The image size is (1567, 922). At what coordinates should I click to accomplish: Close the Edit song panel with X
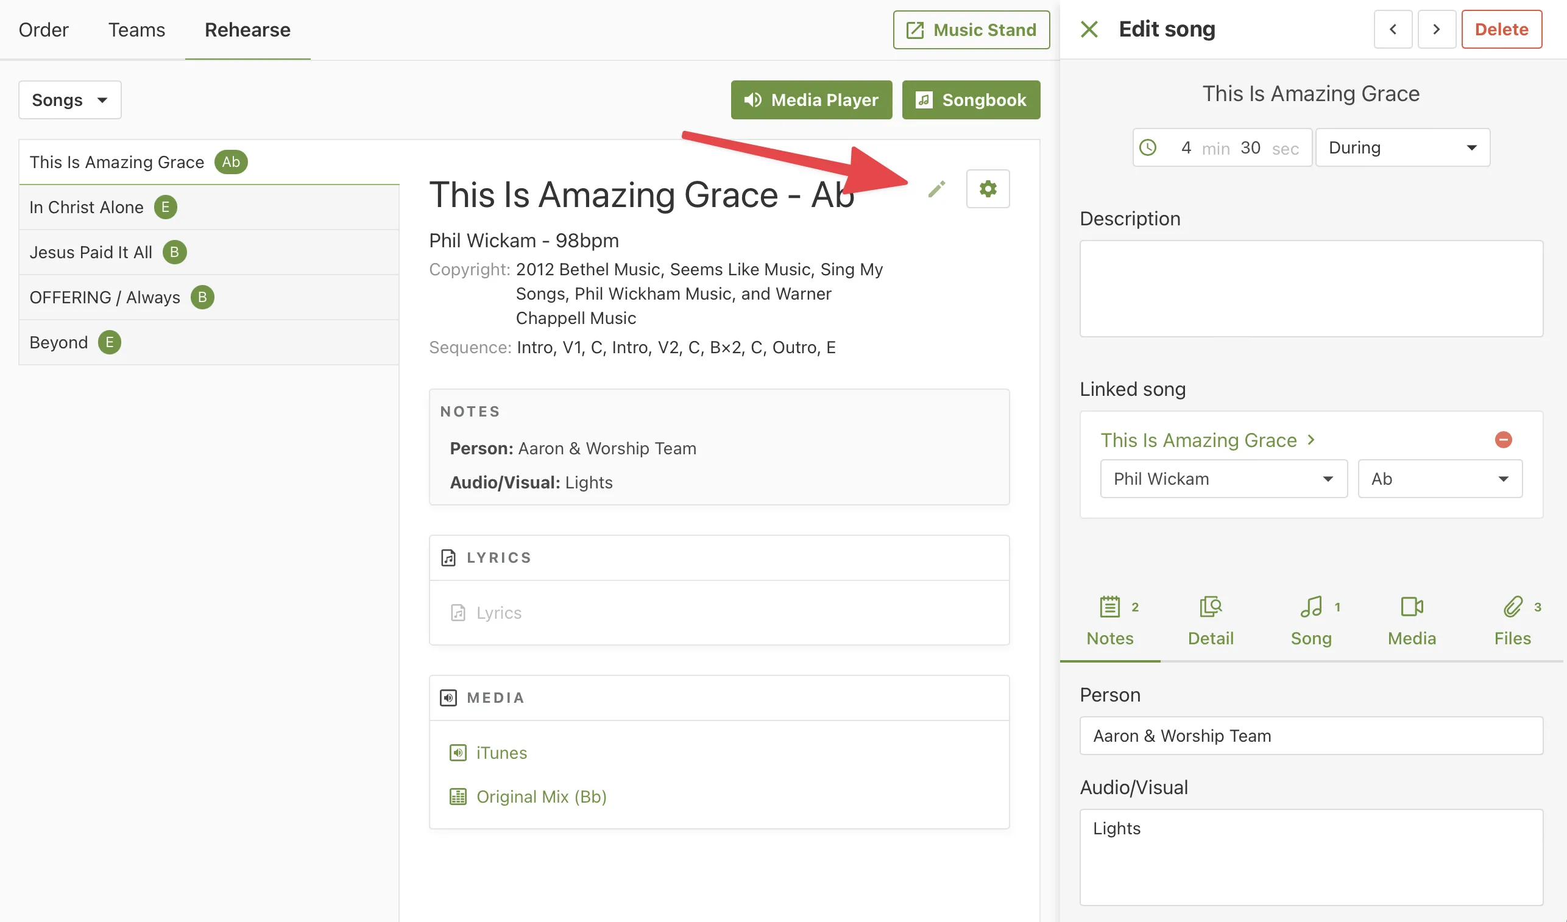(1089, 29)
